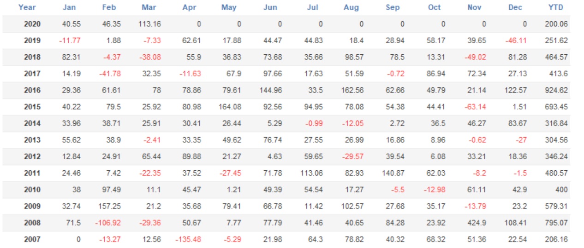The height and width of the screenshot is (248, 584).
Task: Click the 924.62 YTD value for 2016
Action: coord(556,90)
